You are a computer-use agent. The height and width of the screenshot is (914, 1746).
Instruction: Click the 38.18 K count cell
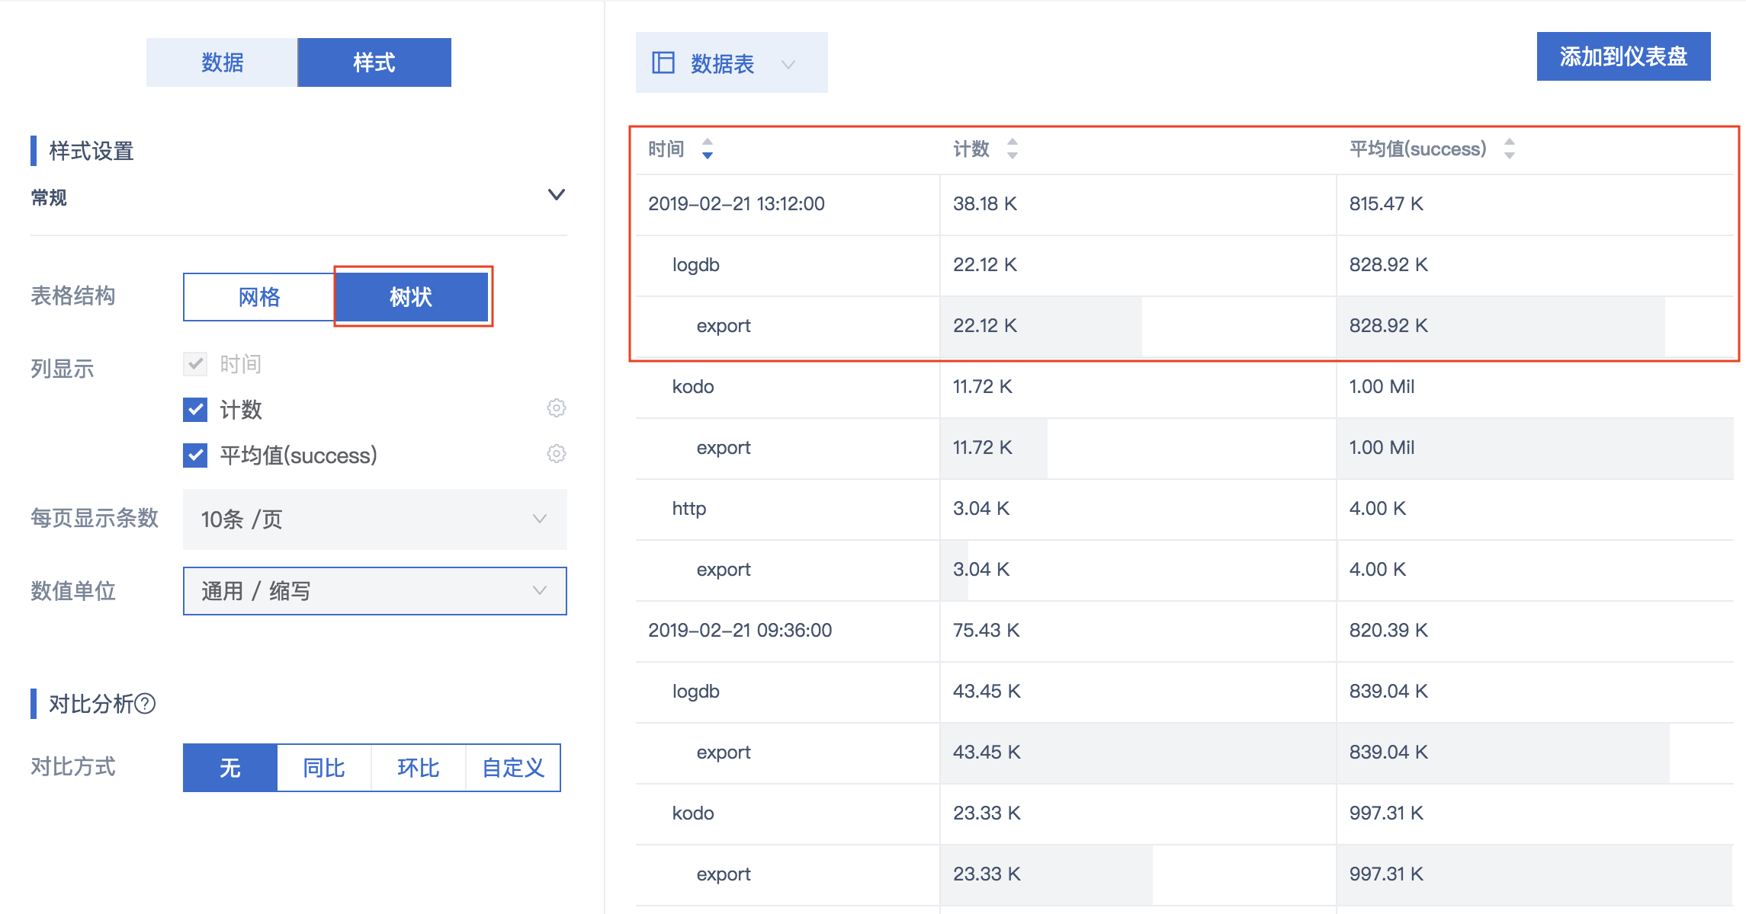click(1138, 204)
